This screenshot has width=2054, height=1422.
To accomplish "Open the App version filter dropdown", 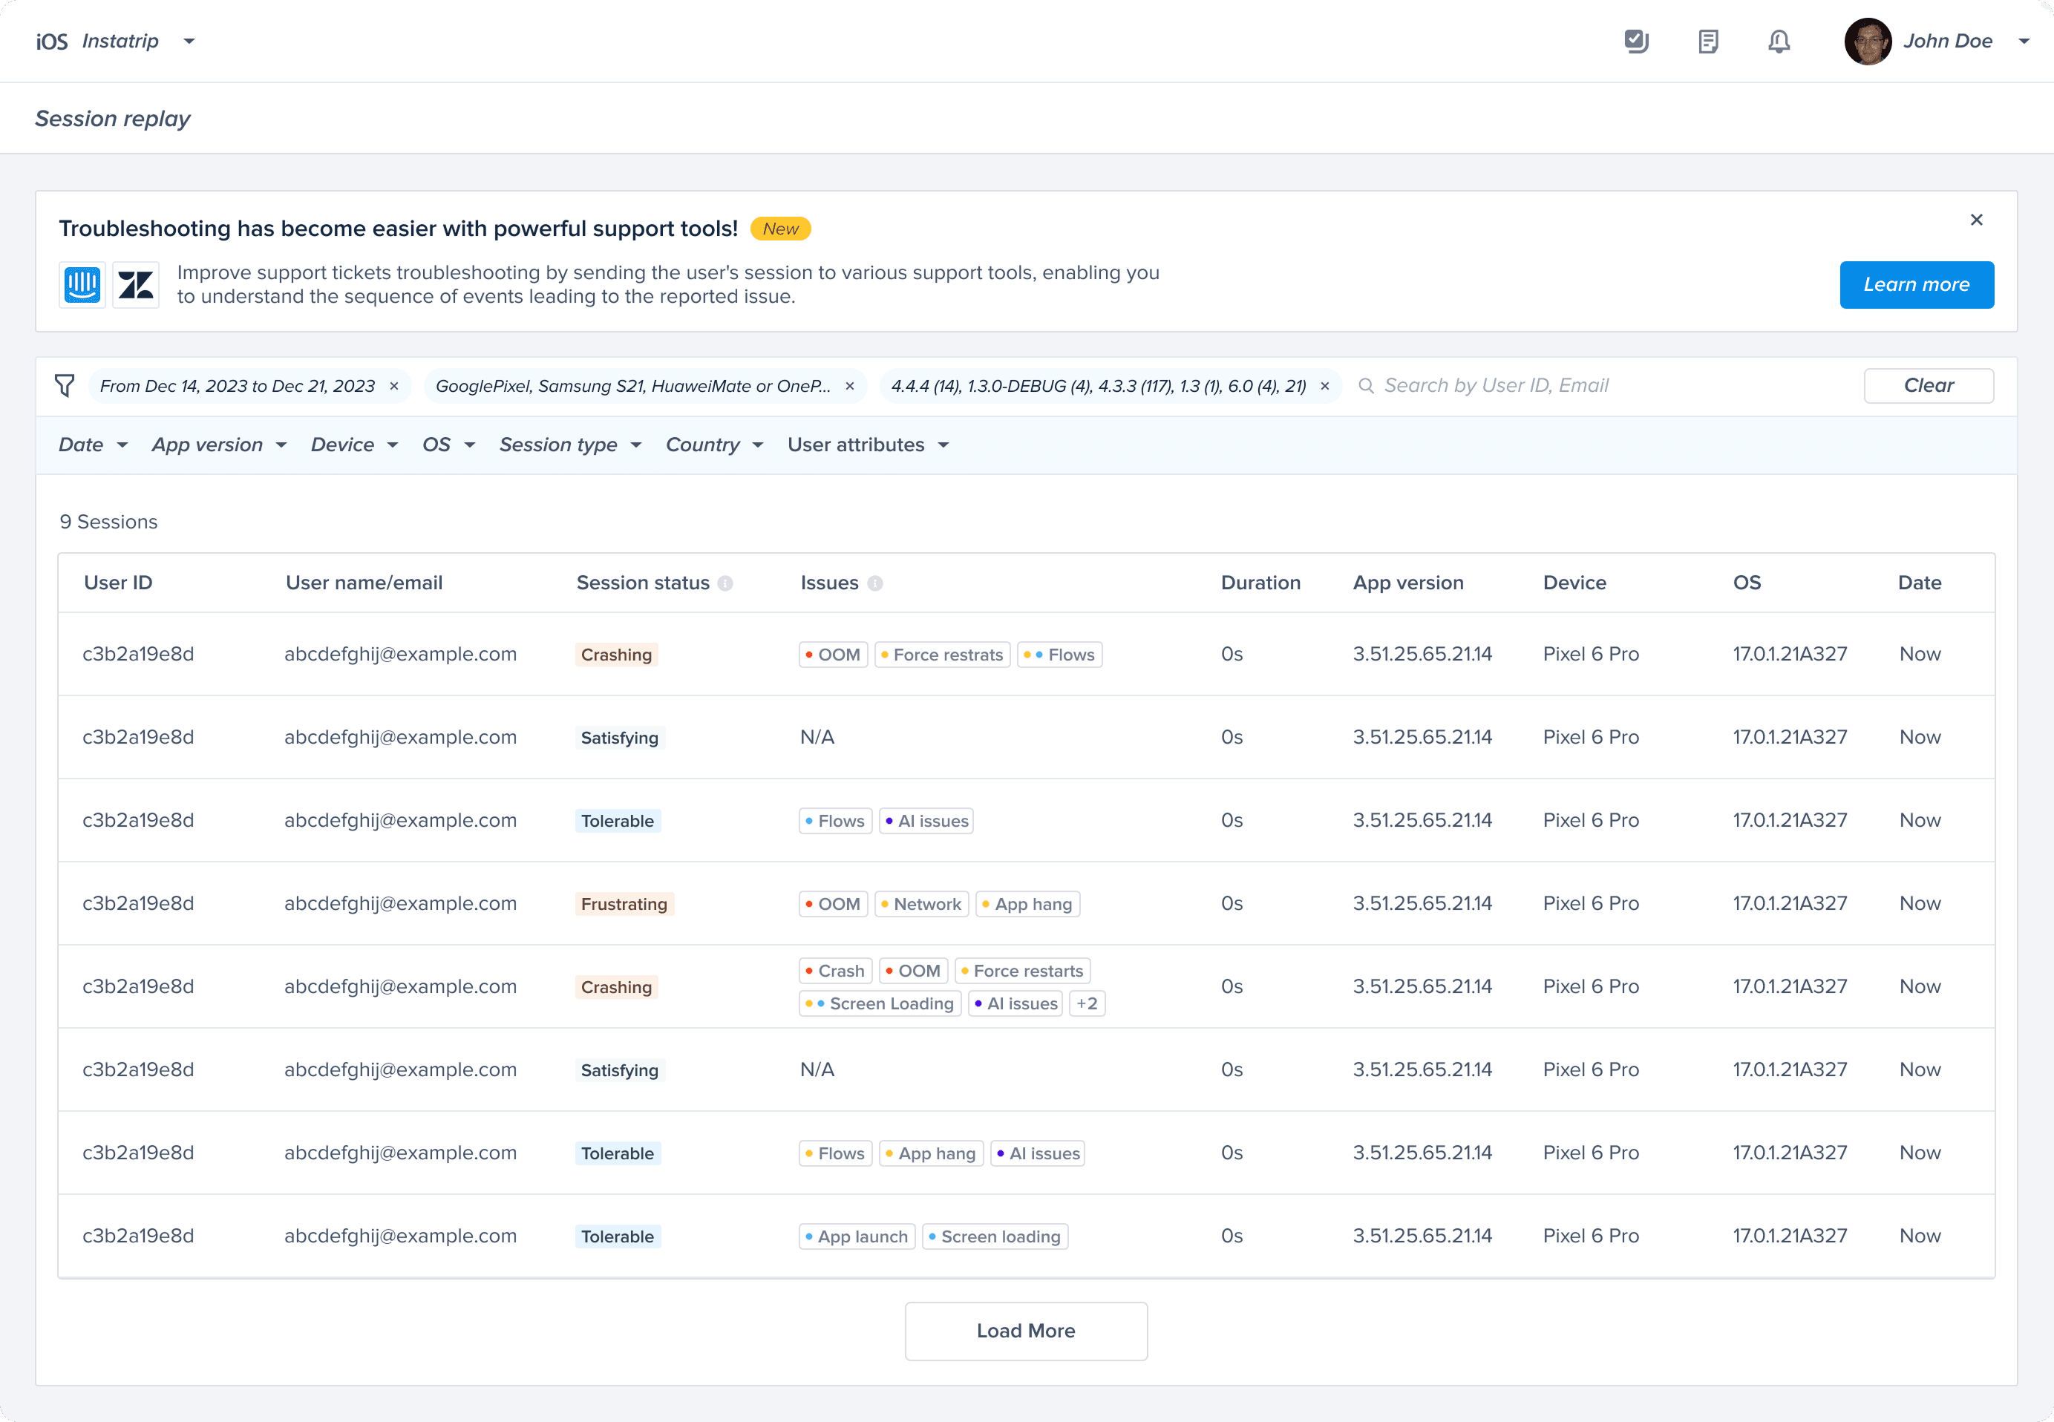I will [219, 445].
